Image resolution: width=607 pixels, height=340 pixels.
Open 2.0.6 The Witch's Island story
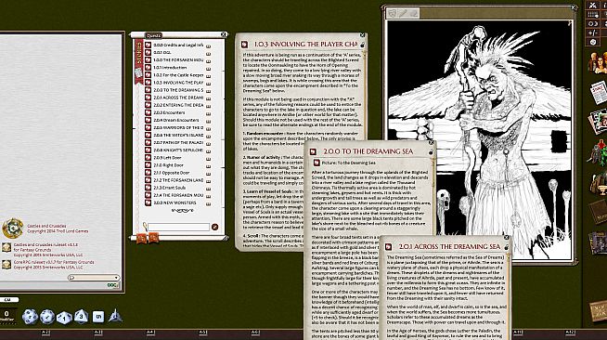pyautogui.click(x=178, y=135)
